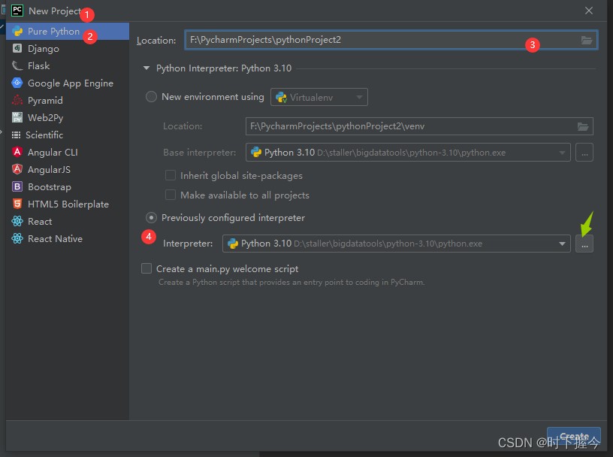Select the Web2Py project type

click(68, 117)
